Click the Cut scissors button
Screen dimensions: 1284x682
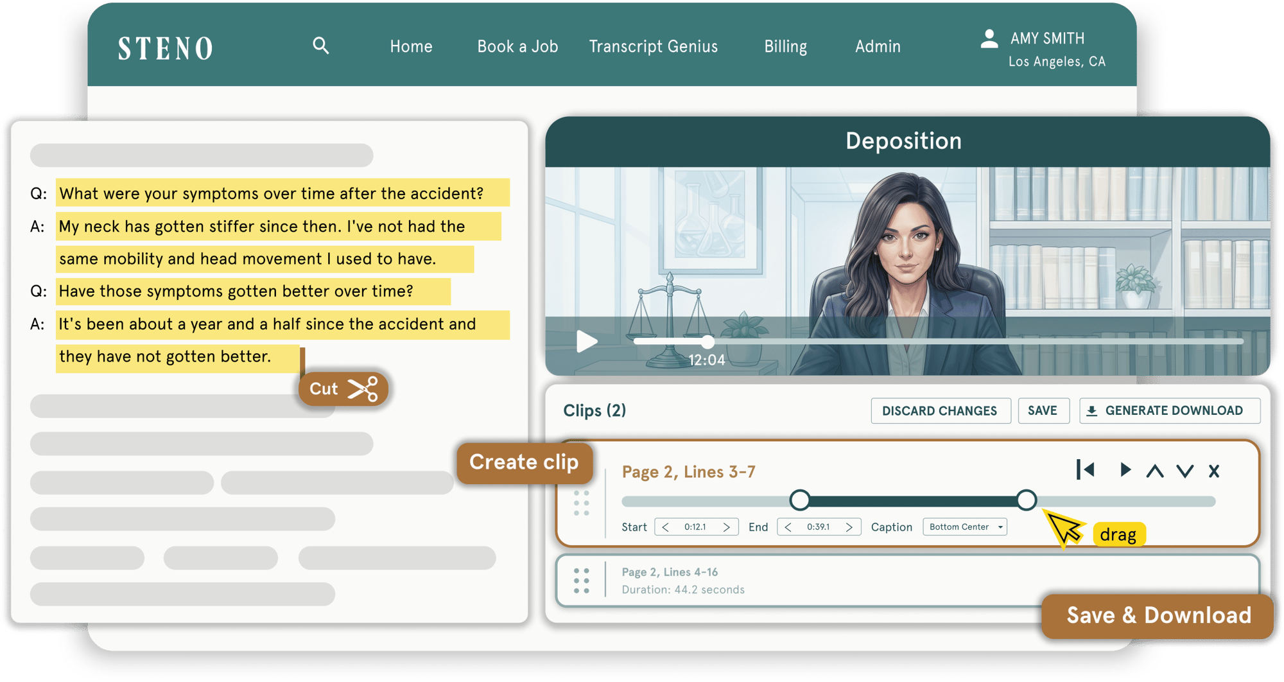click(x=343, y=389)
